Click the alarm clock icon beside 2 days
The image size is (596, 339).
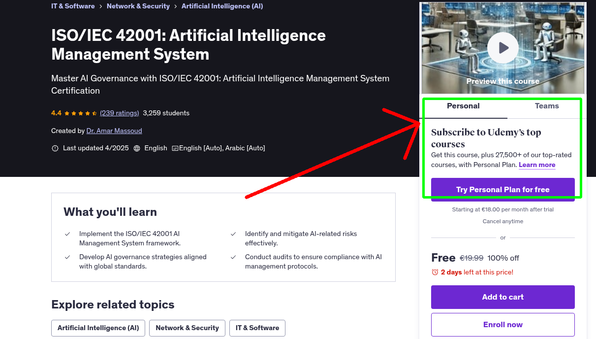[435, 272]
